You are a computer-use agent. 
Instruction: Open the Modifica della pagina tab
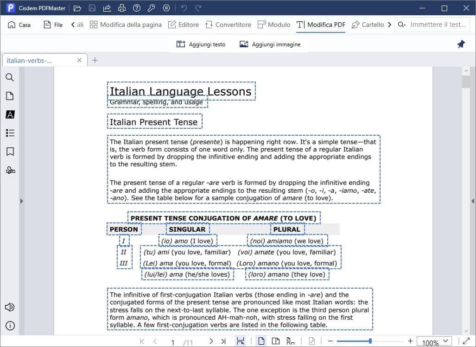[126, 25]
